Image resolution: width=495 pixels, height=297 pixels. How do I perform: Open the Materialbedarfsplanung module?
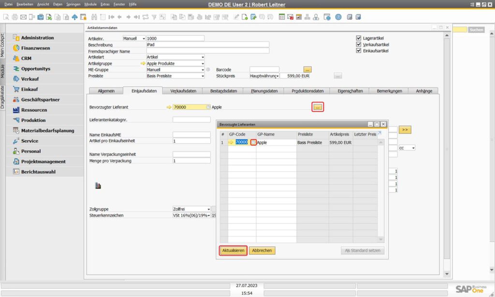[x=48, y=131]
